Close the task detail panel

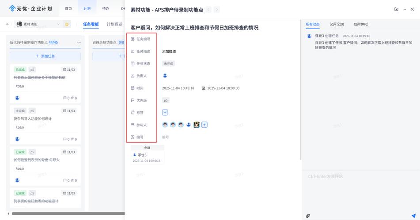click(412, 9)
